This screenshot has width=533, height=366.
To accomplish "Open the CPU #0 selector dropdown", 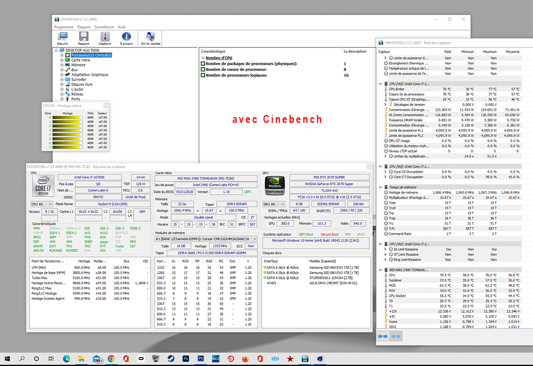I will [x=41, y=204].
